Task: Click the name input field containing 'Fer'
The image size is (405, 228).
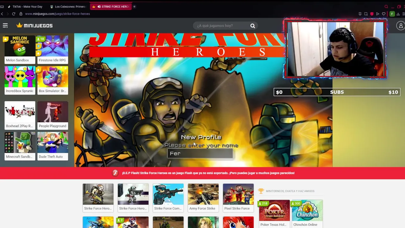Action: pyautogui.click(x=200, y=153)
